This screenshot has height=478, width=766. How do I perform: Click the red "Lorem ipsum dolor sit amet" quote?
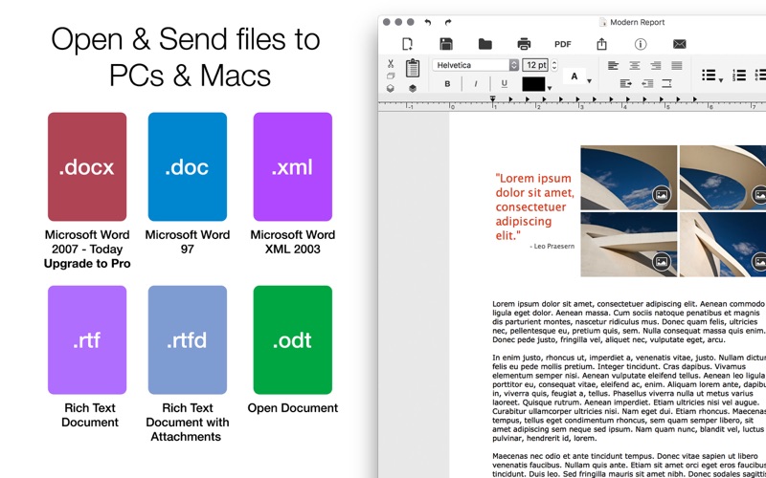coord(534,206)
